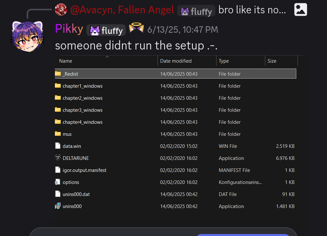Screen dimensions: 327x236
Task: Sort by the Date modified column
Action: (176, 61)
